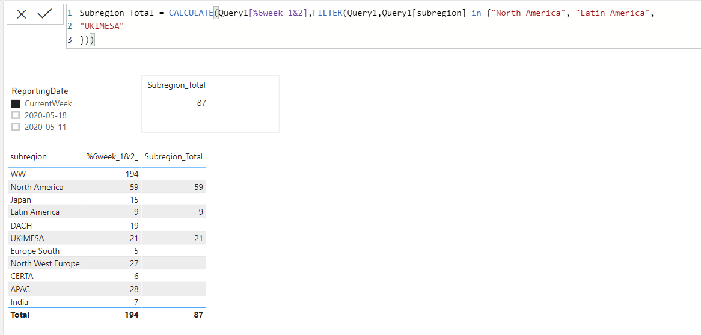The image size is (701, 335).
Task: Click the 19 value in DACH row
Action: click(134, 226)
